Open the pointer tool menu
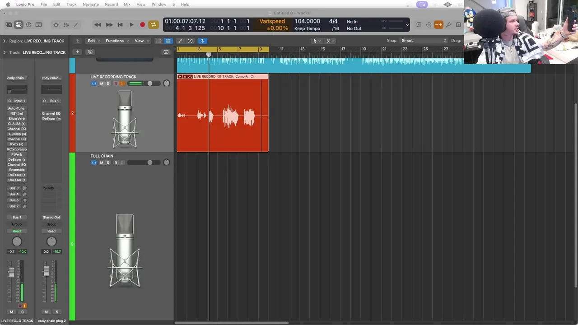 pos(317,41)
